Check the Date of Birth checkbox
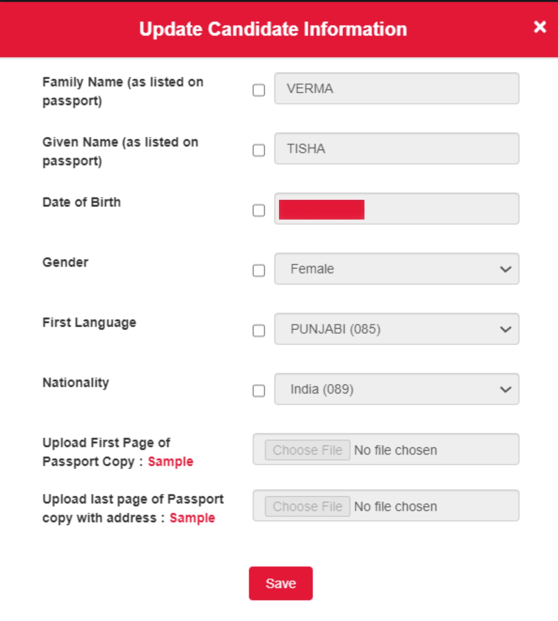Screen dimensions: 558x621 [259, 210]
